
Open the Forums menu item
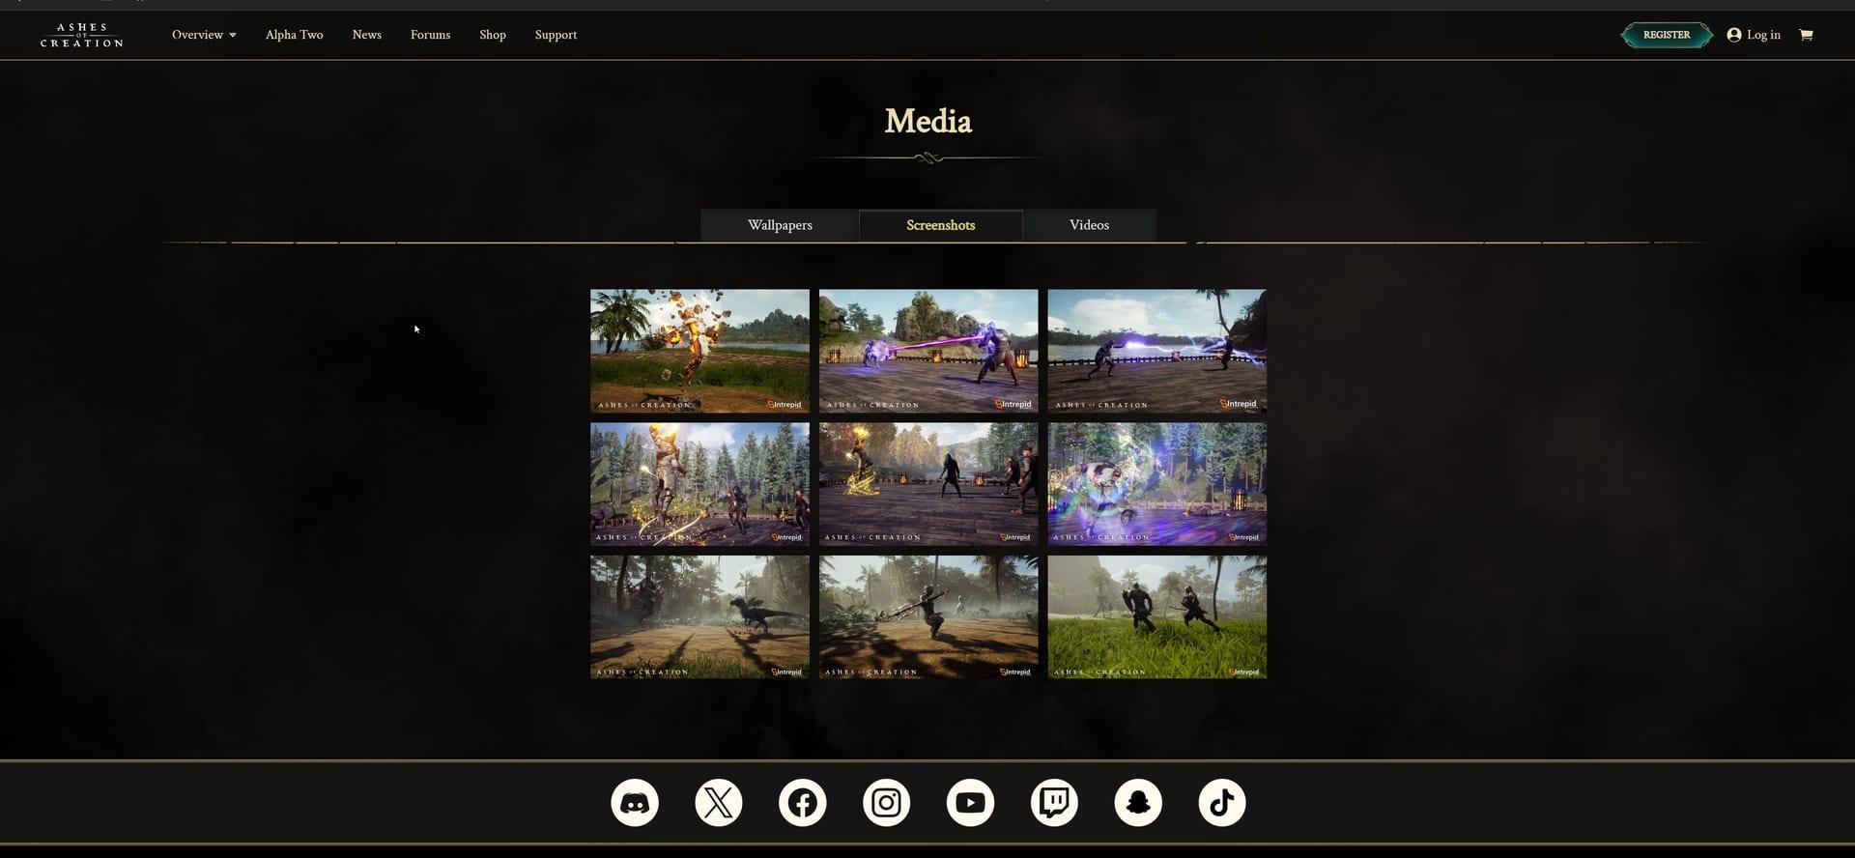pyautogui.click(x=431, y=35)
